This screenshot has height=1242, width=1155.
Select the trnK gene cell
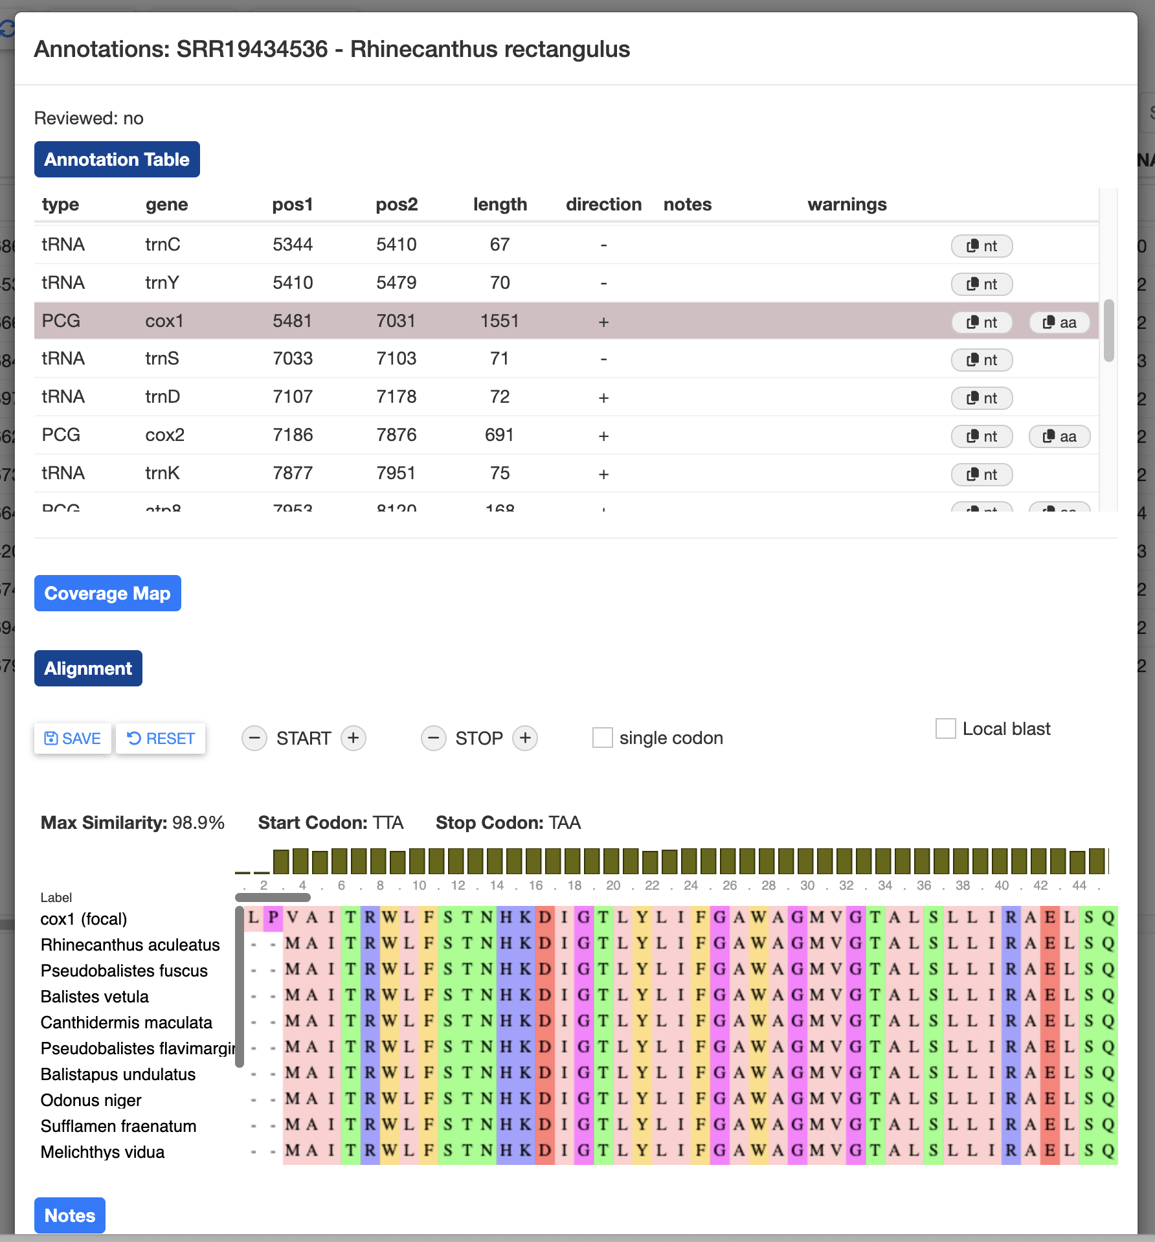(163, 473)
